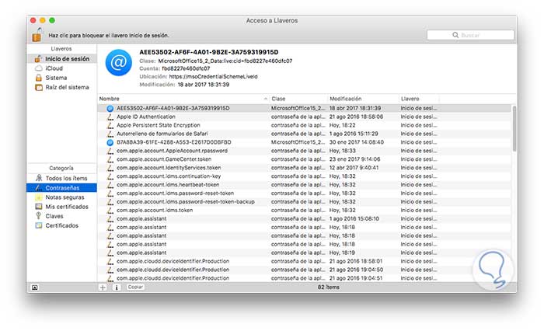The height and width of the screenshot is (331, 544).
Task: Select com.apple.account.GameCenter.token entry
Action: pos(304,159)
